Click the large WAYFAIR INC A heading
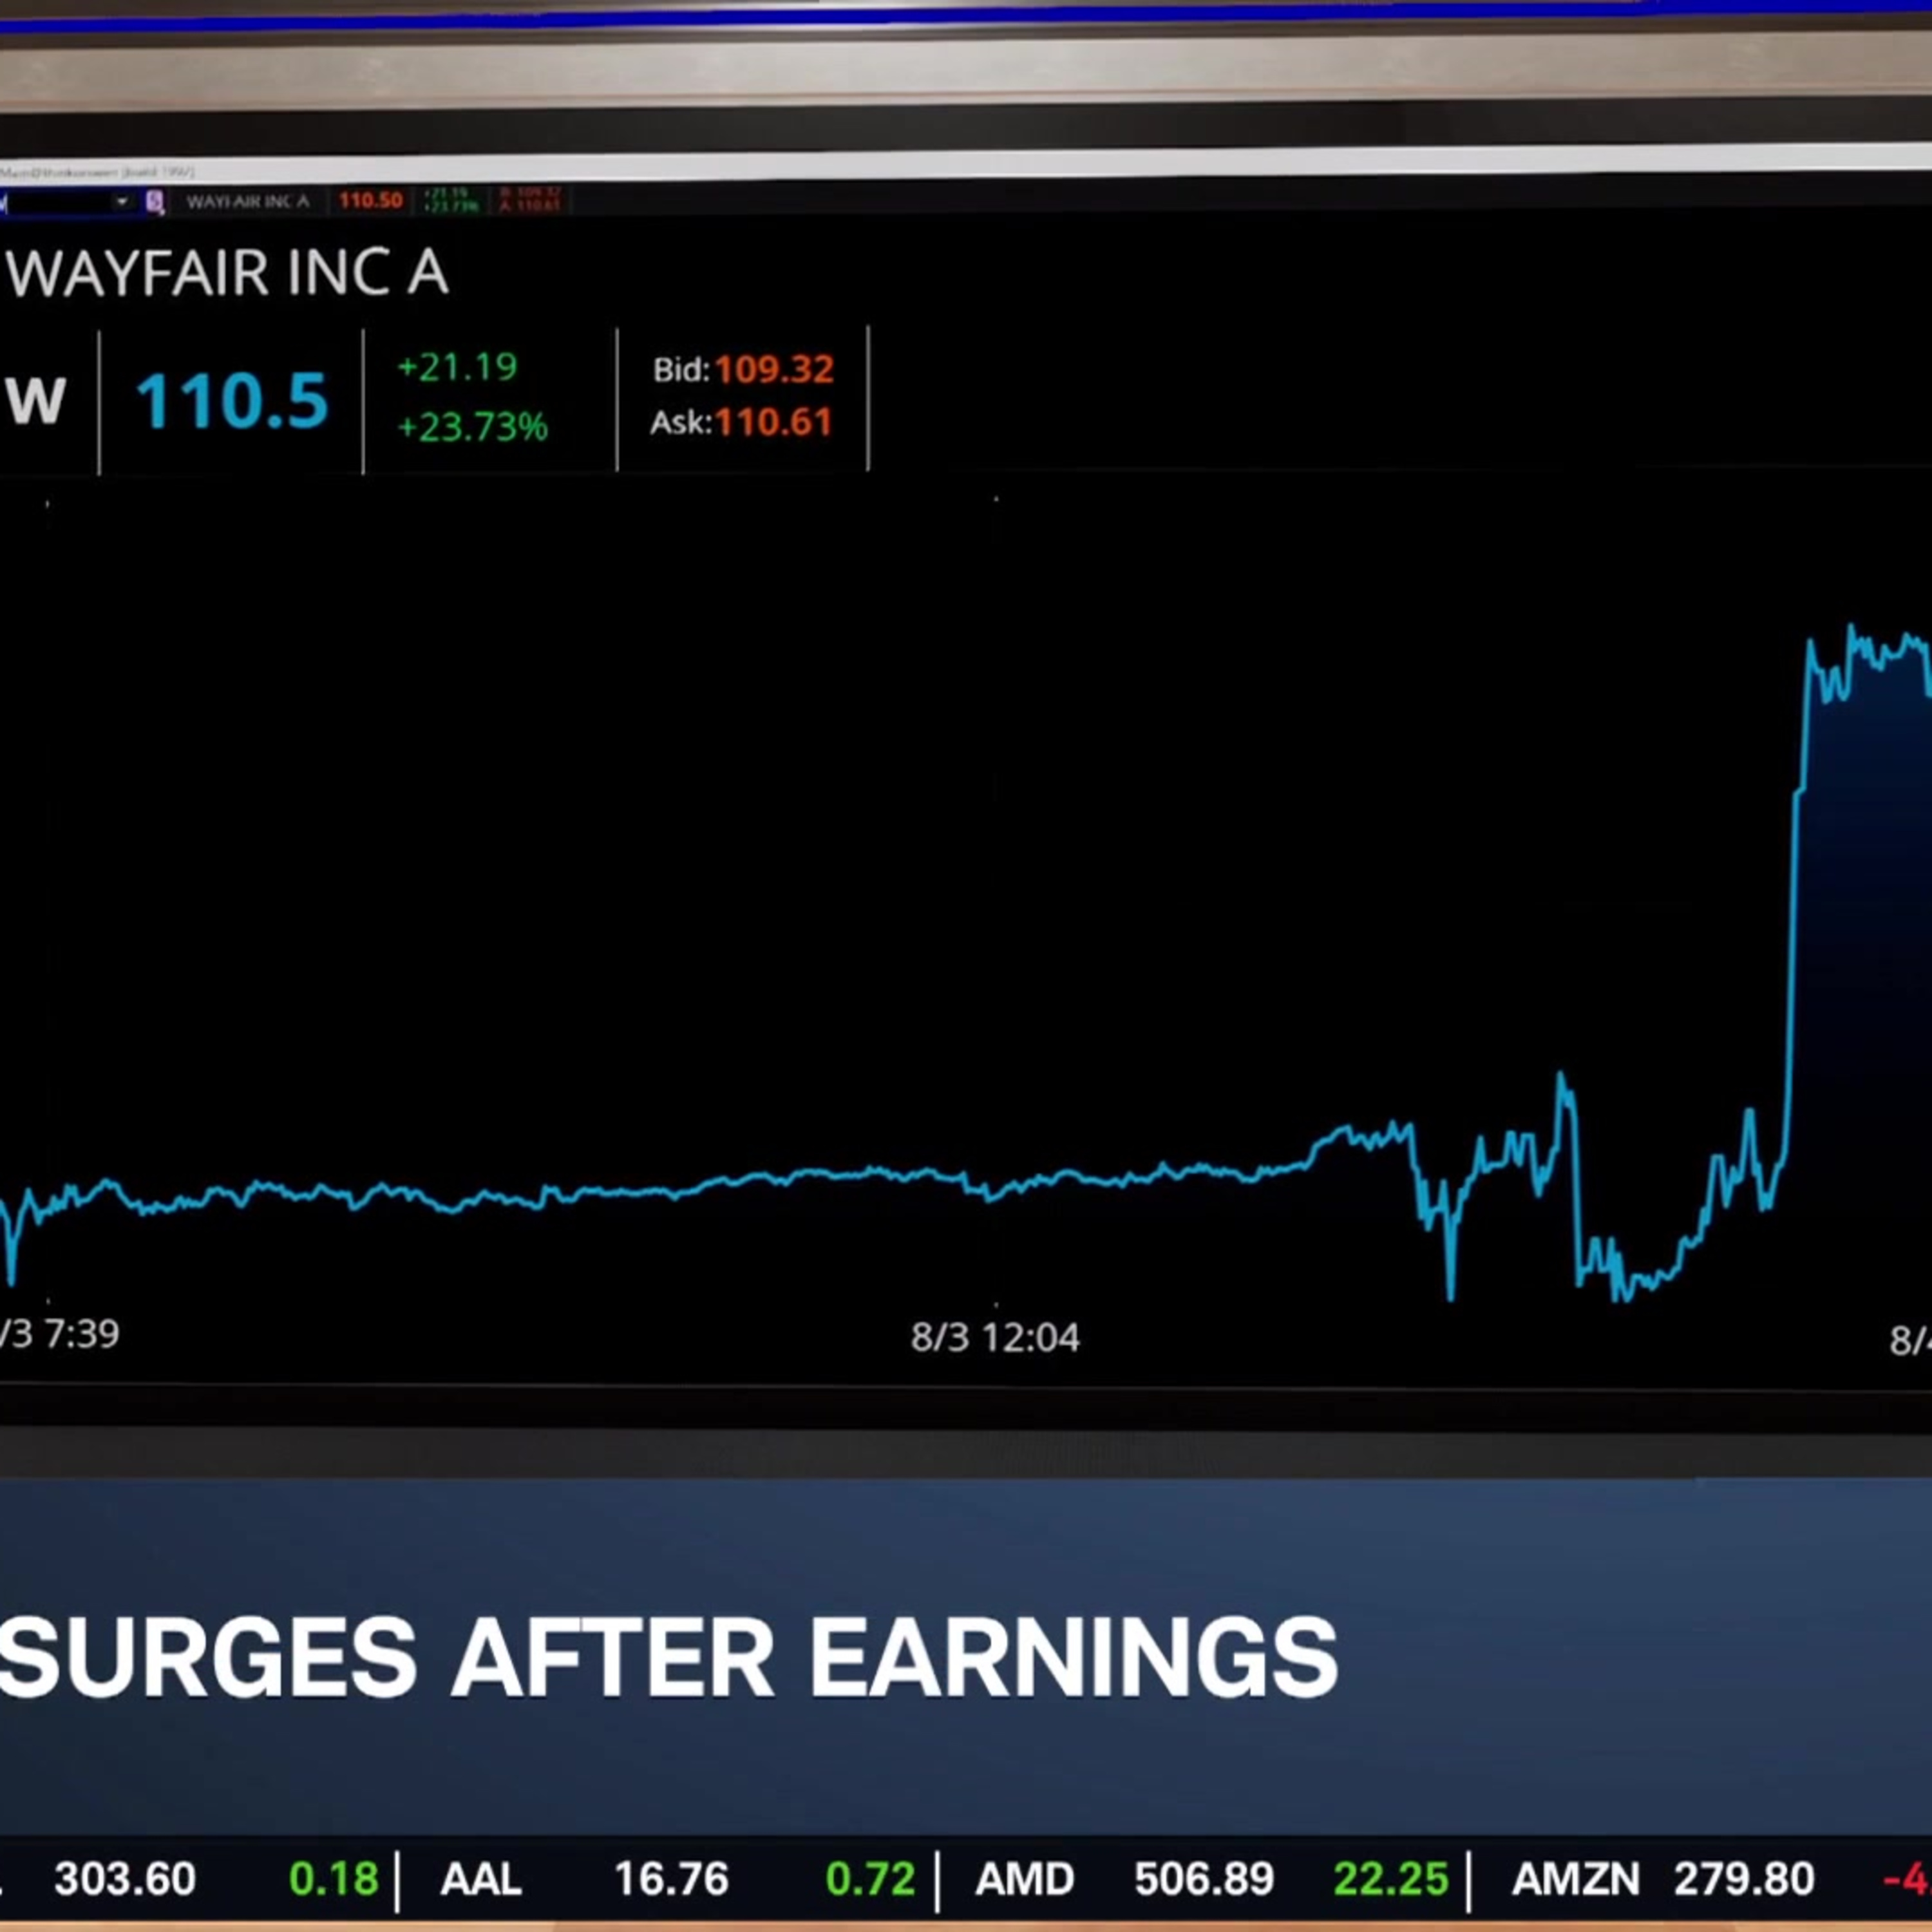Viewport: 1932px width, 1932px height. [x=227, y=272]
